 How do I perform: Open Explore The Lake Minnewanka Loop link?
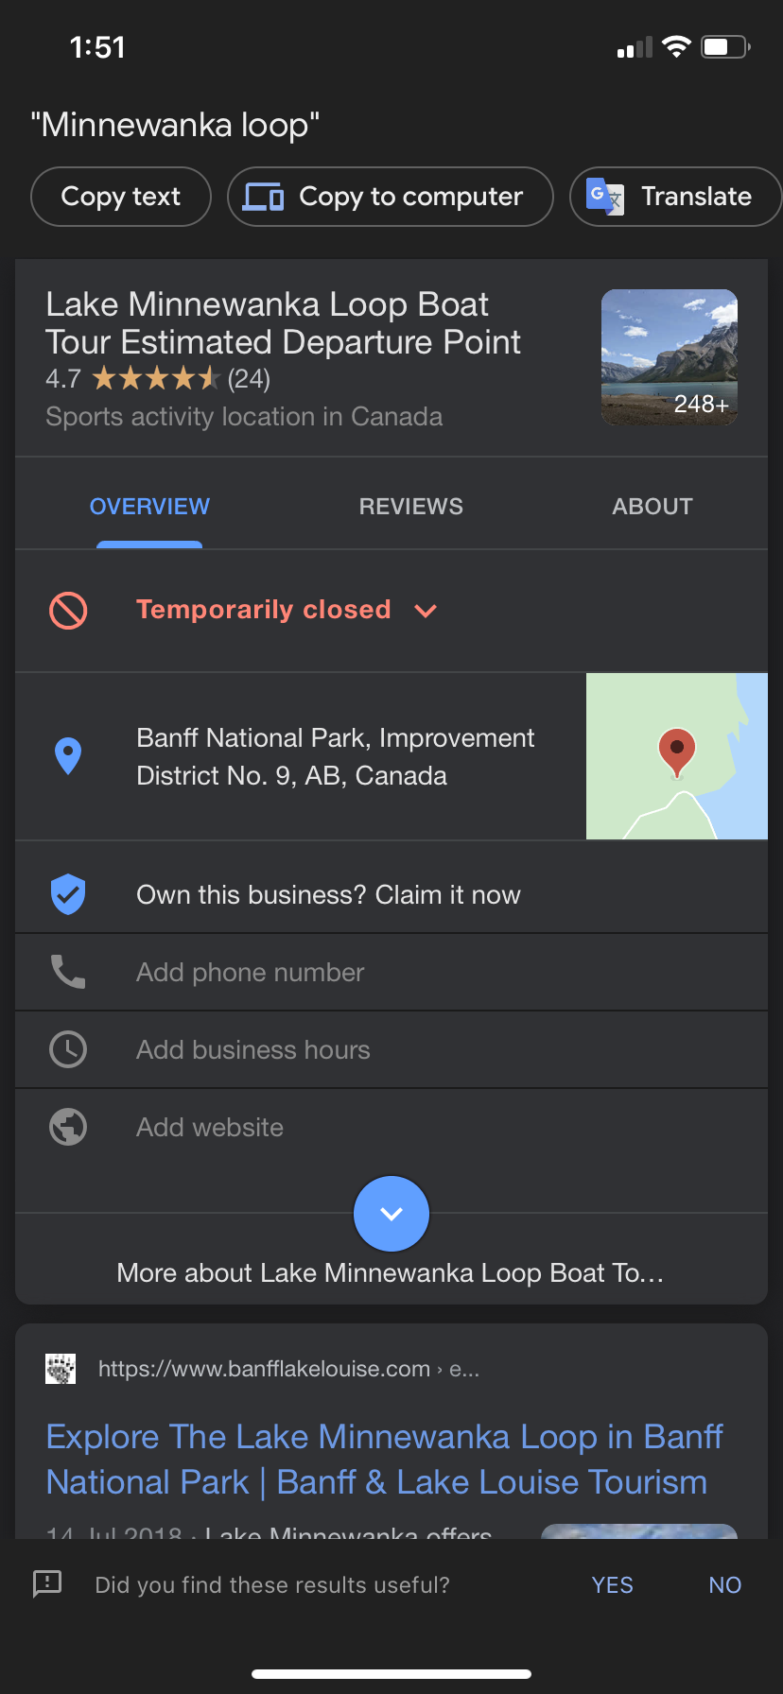point(384,1459)
